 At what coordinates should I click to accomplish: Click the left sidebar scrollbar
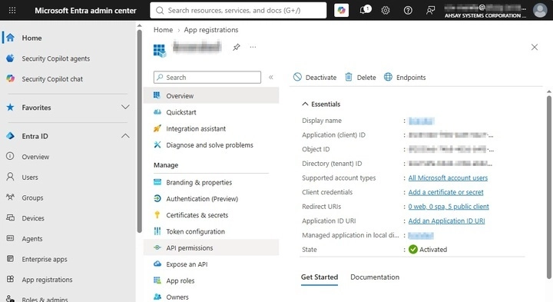pos(139,131)
